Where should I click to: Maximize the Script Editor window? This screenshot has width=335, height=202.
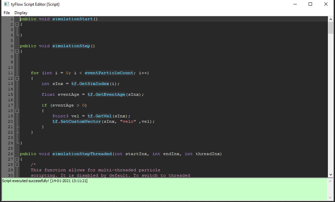(x=310, y=4)
